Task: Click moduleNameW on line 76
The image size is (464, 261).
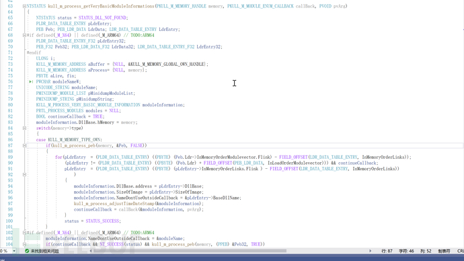Action: (65, 81)
